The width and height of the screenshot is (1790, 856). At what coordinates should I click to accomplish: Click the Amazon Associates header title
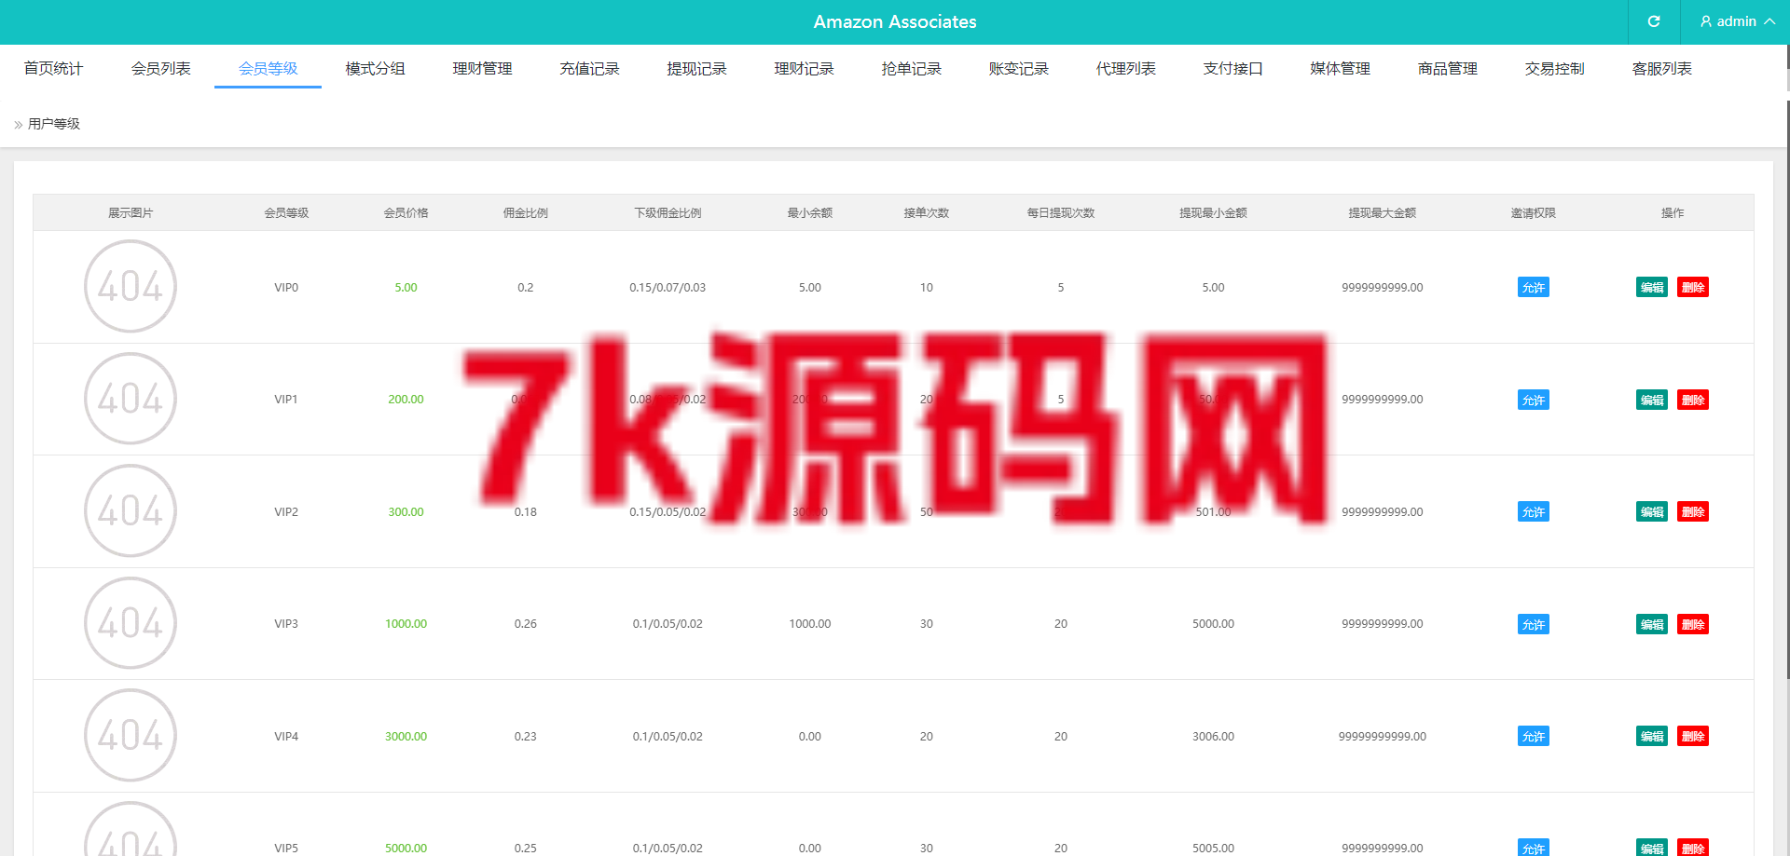click(895, 21)
